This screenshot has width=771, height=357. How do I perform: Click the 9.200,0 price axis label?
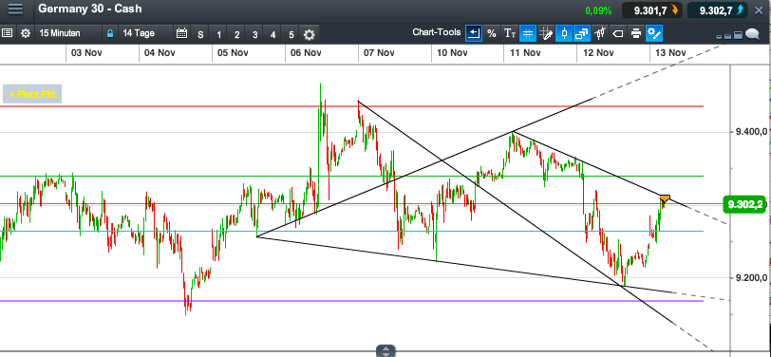point(751,278)
